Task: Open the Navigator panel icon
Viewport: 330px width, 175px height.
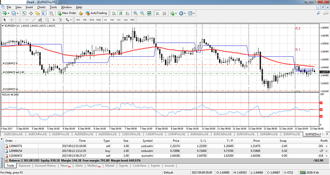Action: [37, 13]
